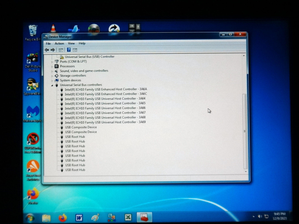Select the System devices category icon
Image resolution: width=299 pixels, height=224 pixels.
(56, 80)
